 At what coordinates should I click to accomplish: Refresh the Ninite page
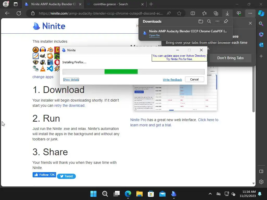tap(19, 13)
